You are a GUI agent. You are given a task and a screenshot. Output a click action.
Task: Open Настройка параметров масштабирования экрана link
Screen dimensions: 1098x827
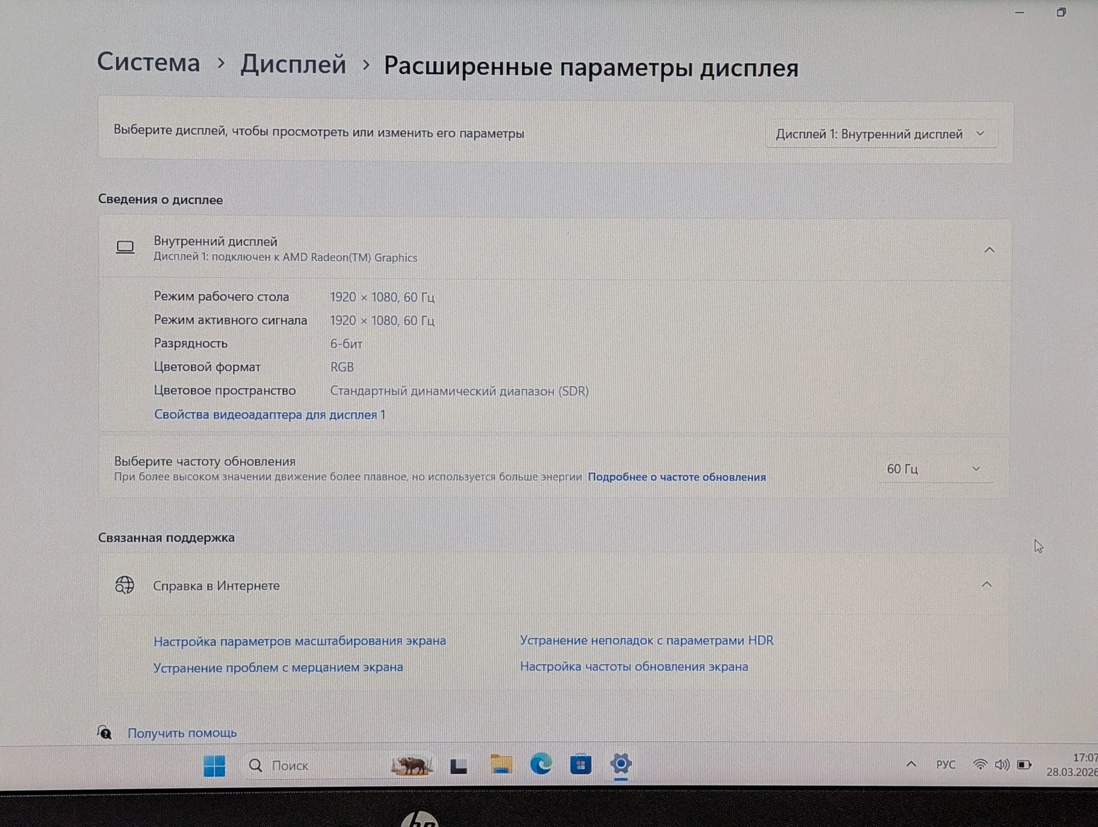(300, 641)
